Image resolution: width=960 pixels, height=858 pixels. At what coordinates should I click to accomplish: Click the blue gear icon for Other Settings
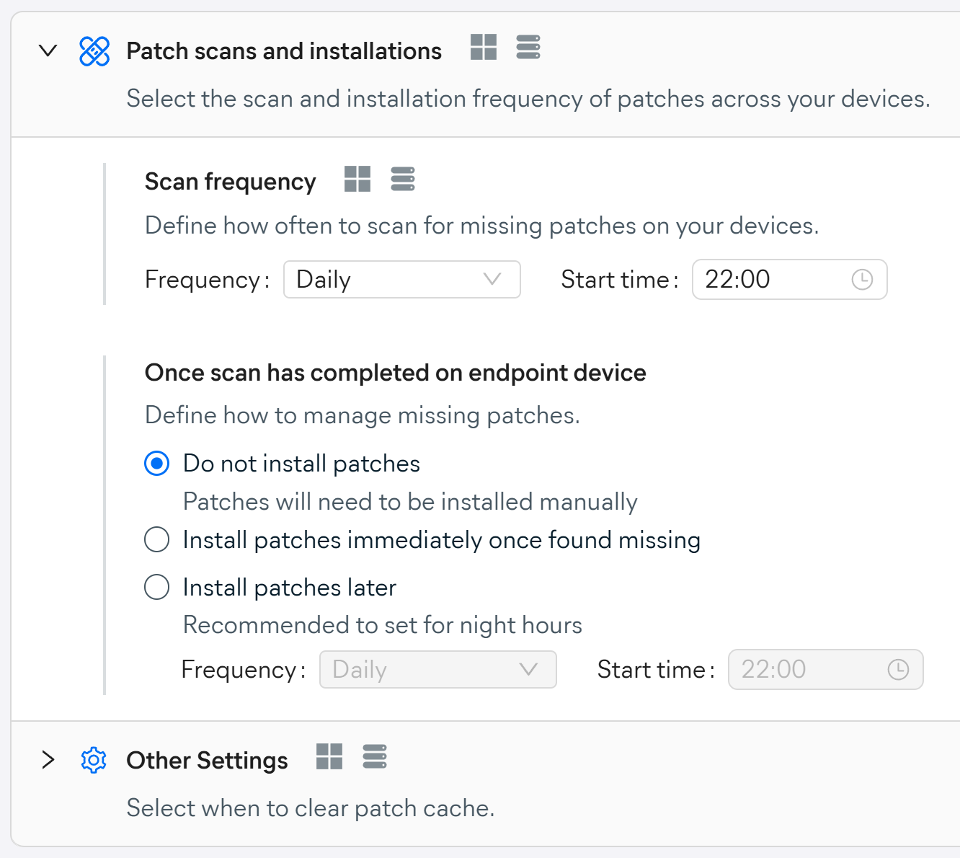pyautogui.click(x=94, y=760)
